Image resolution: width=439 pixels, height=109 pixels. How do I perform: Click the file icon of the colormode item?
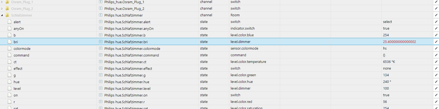point(9,48)
